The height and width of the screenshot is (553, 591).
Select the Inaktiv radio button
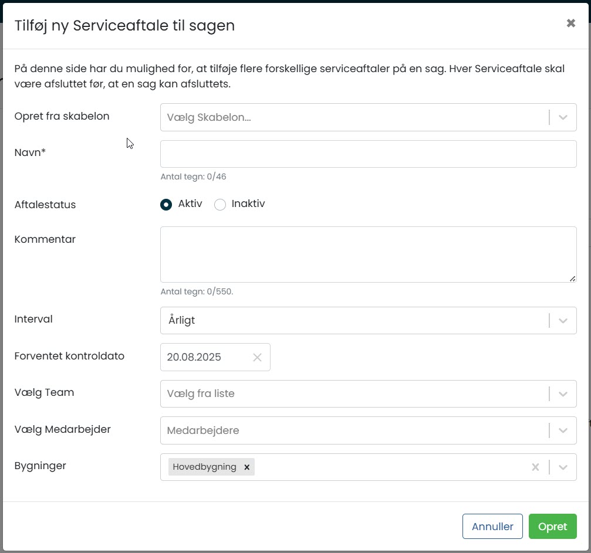(x=220, y=205)
